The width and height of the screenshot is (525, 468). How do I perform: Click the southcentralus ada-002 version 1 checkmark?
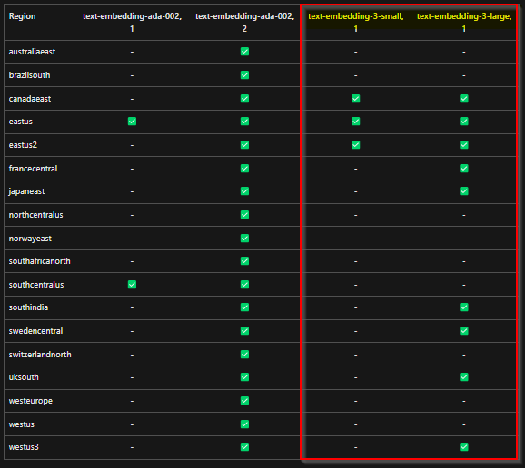[132, 285]
